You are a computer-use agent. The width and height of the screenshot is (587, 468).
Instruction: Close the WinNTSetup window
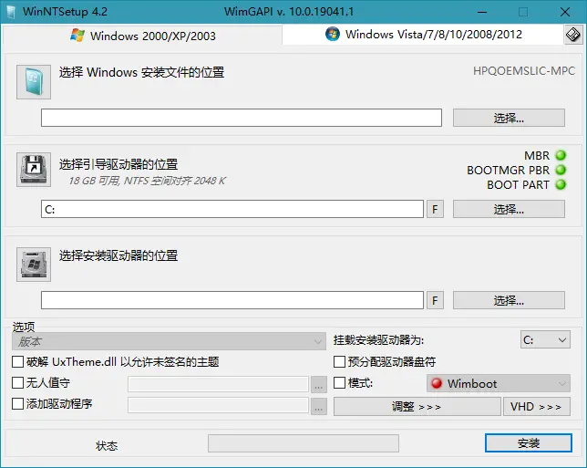(565, 12)
